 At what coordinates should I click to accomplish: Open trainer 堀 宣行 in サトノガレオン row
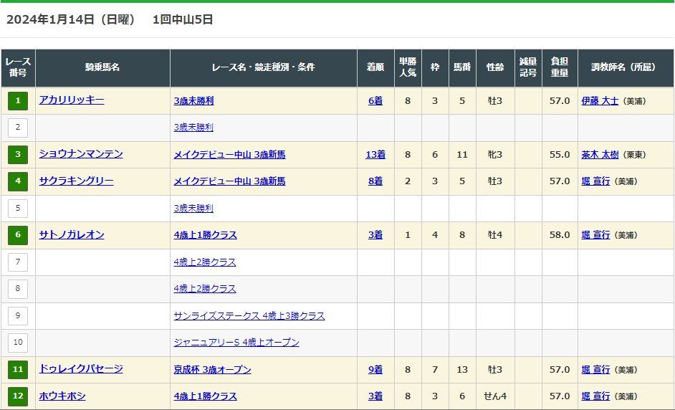595,234
